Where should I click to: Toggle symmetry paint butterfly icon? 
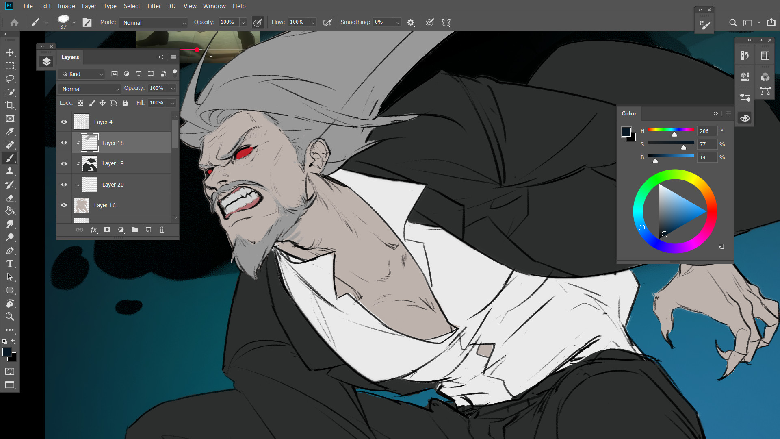coord(446,23)
